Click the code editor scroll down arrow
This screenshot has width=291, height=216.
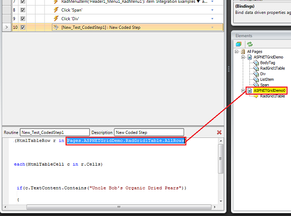[x=220, y=201]
